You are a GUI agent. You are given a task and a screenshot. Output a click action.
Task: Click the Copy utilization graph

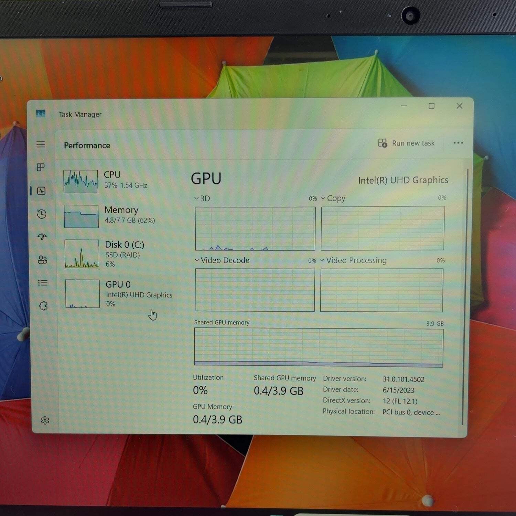tap(383, 228)
